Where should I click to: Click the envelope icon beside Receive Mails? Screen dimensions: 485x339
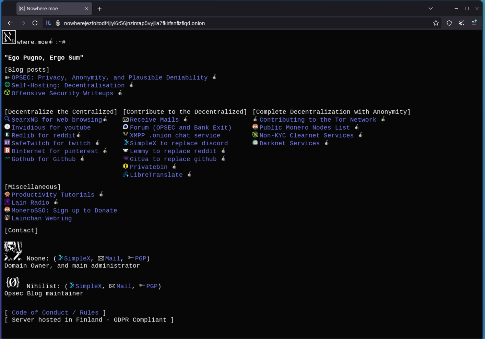tap(126, 120)
